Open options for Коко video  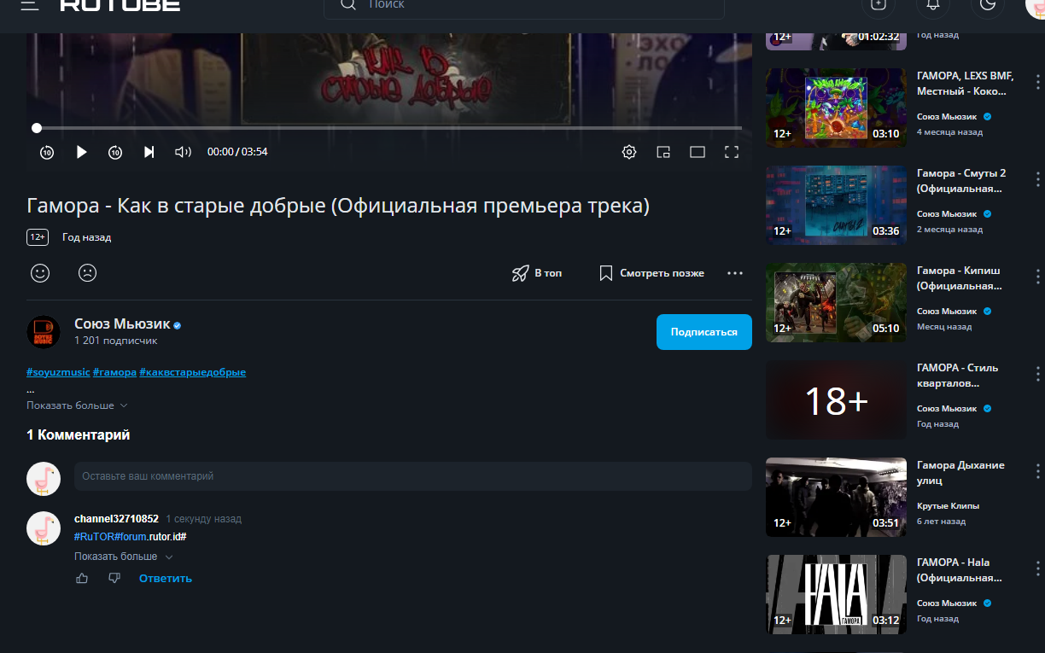pos(1037,82)
